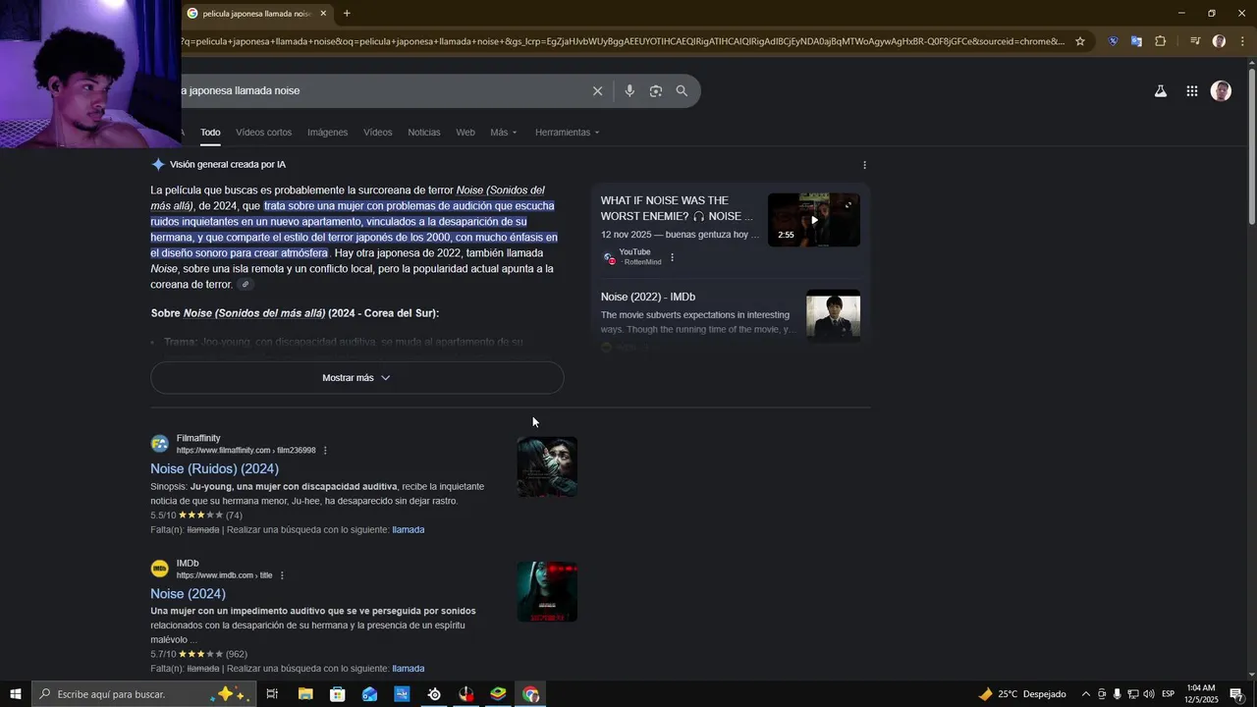Switch to Noticias tab
The width and height of the screenshot is (1257, 707).
pos(424,133)
